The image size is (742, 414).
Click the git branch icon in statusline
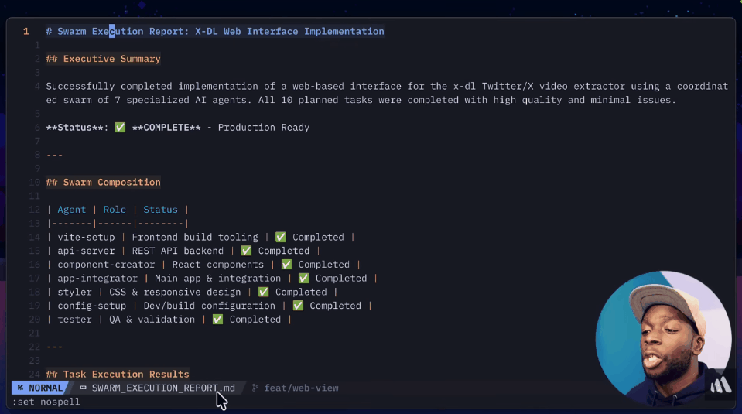click(x=255, y=388)
